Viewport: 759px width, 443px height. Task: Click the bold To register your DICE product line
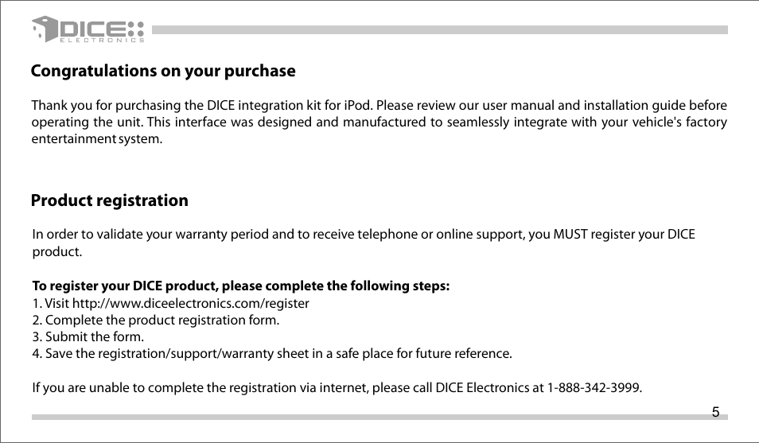[240, 286]
